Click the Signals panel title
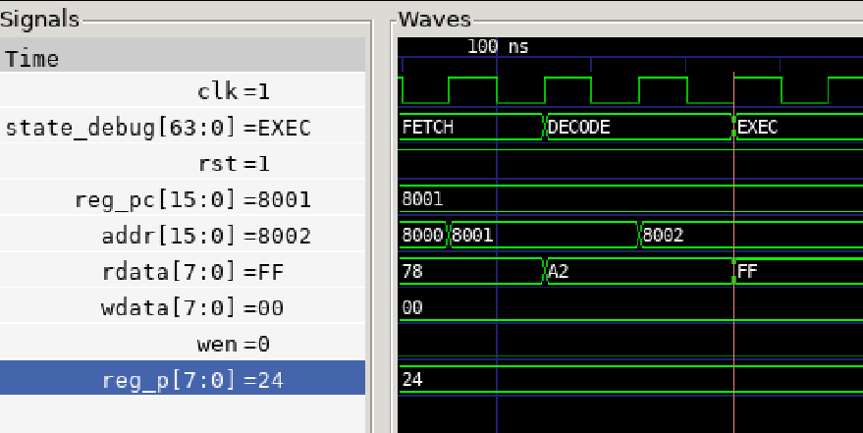Viewport: 863px width, 433px height. 39,20
